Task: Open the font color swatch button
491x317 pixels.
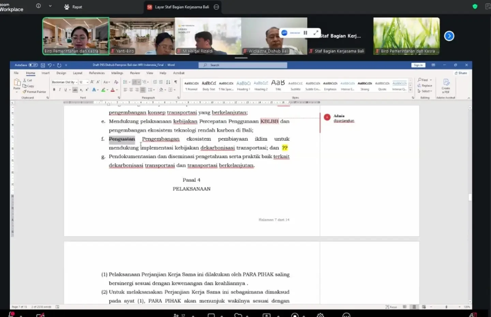Action: coord(113,90)
